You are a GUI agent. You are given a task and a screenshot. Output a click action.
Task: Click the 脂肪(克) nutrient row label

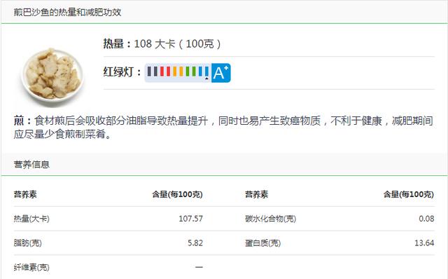point(28,243)
